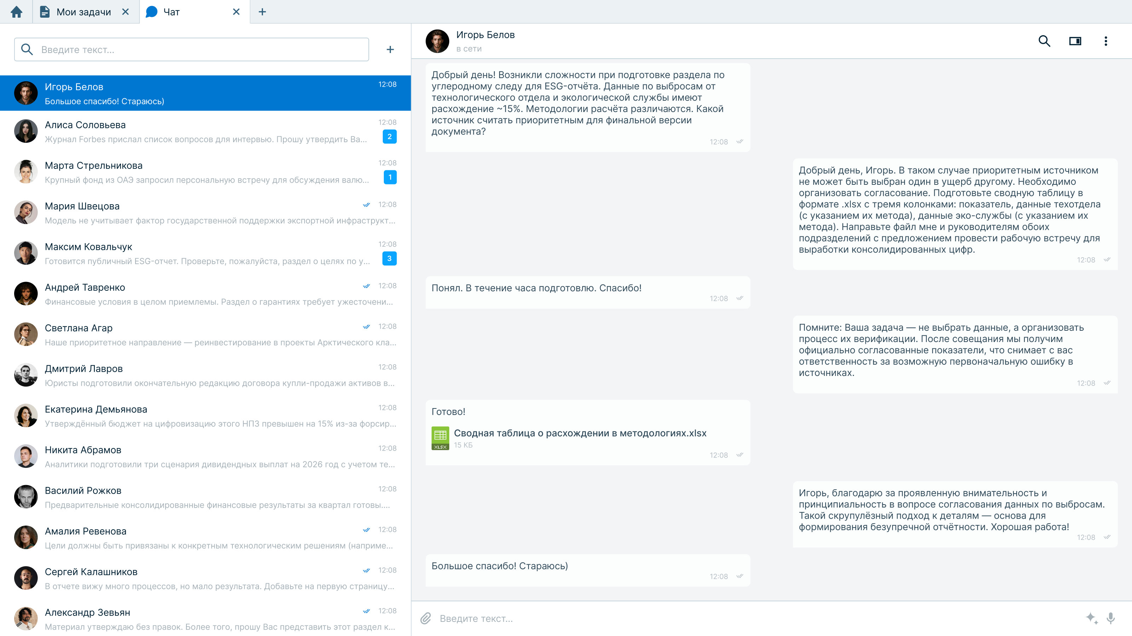
Task: Click the AI sparkle icon near the input
Action: coord(1091,617)
